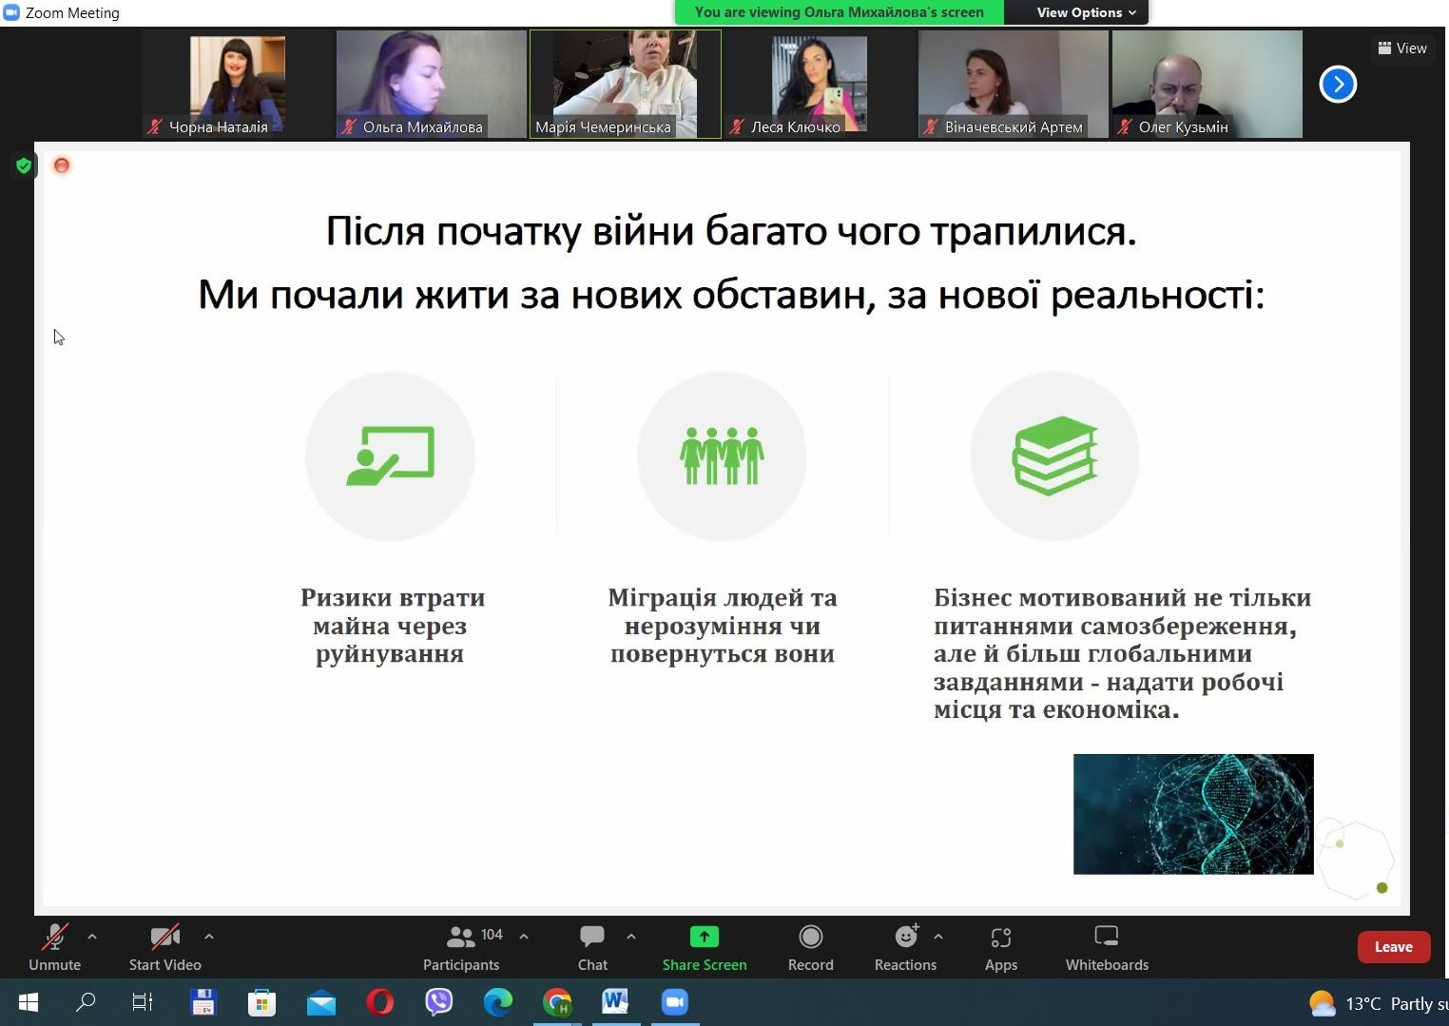Open Viber from the taskbar
This screenshot has width=1449, height=1026.
(438, 1002)
